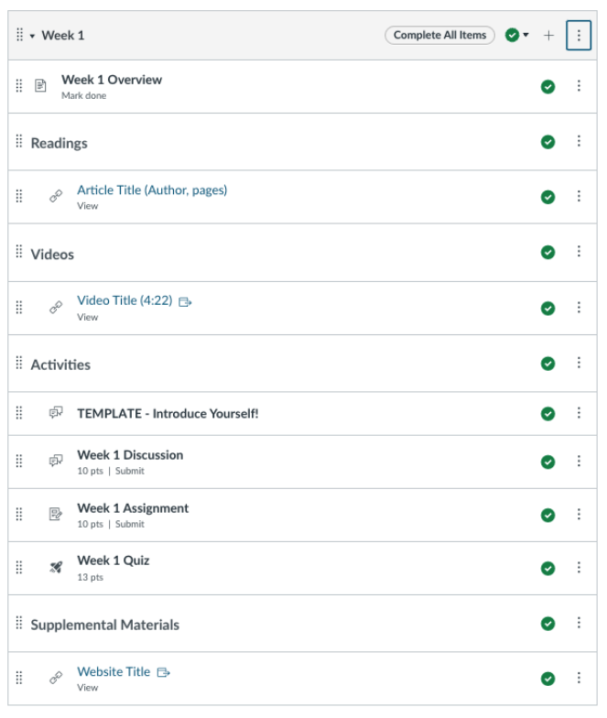607x718 pixels.
Task: Click discussion icon for Introduce Yourself
Action: 56,412
